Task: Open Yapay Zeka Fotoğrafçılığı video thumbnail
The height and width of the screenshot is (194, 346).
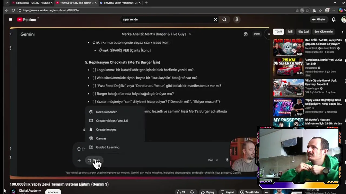Action: 288,107
